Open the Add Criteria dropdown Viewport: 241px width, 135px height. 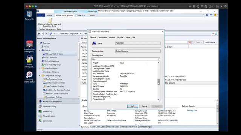point(211,42)
